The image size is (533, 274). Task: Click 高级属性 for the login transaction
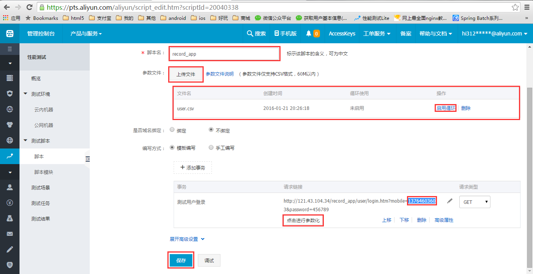tap(444, 220)
